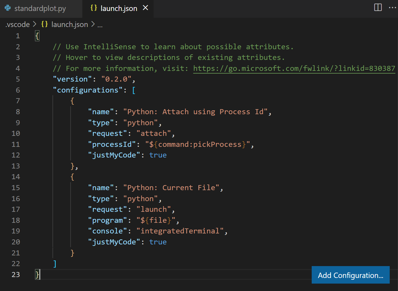This screenshot has height=291, width=398.
Task: Close the launch.json tab
Action: [145, 8]
